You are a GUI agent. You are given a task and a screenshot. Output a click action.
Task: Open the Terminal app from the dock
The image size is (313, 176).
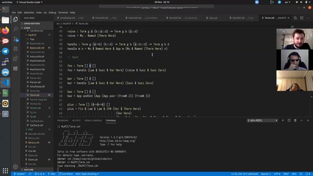pos(5,10)
